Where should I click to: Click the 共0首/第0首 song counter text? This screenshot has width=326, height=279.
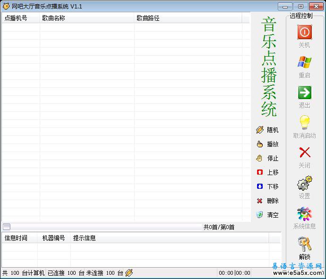219,227
